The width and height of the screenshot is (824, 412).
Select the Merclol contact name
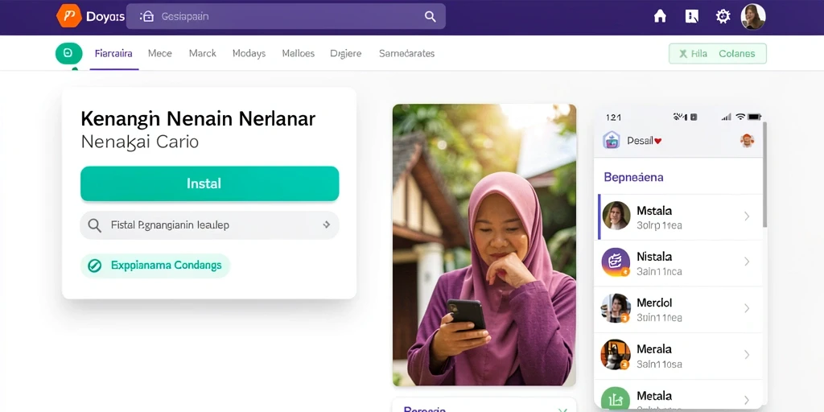coord(653,303)
